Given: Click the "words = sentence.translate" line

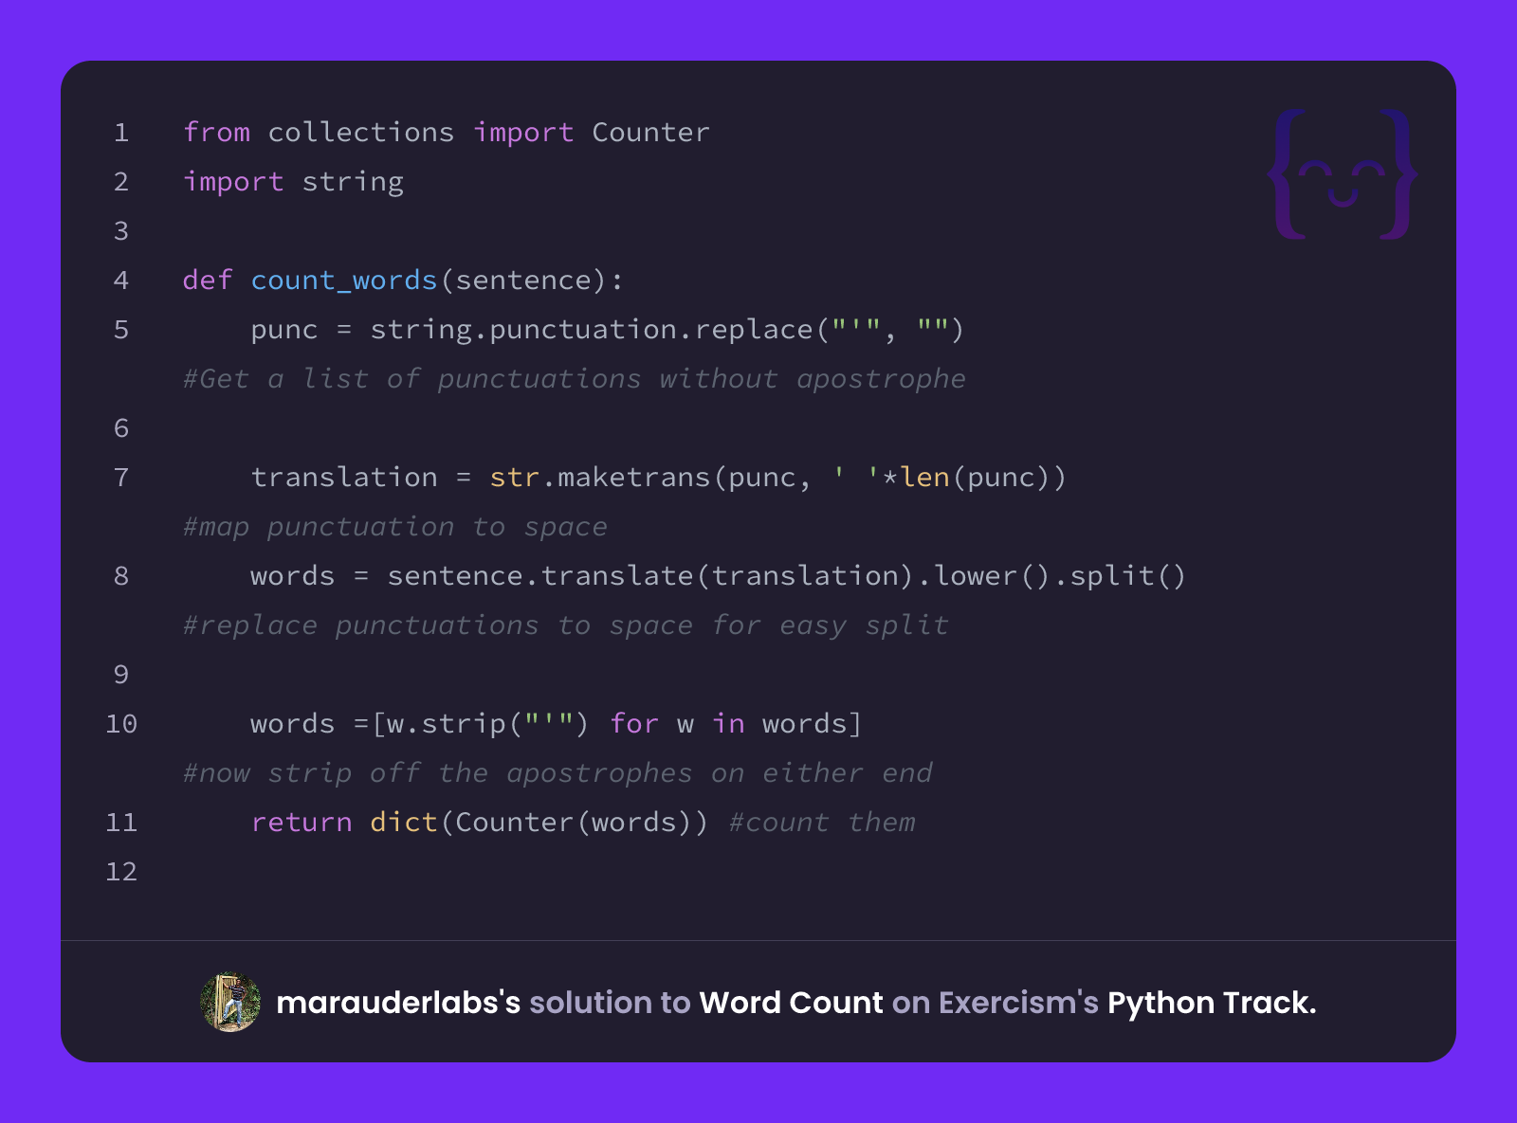Looking at the screenshot, I should (718, 576).
